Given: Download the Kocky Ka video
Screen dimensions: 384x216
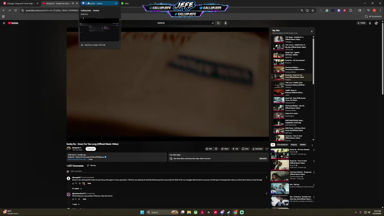Looking at the screenshot, I should click(257, 149).
